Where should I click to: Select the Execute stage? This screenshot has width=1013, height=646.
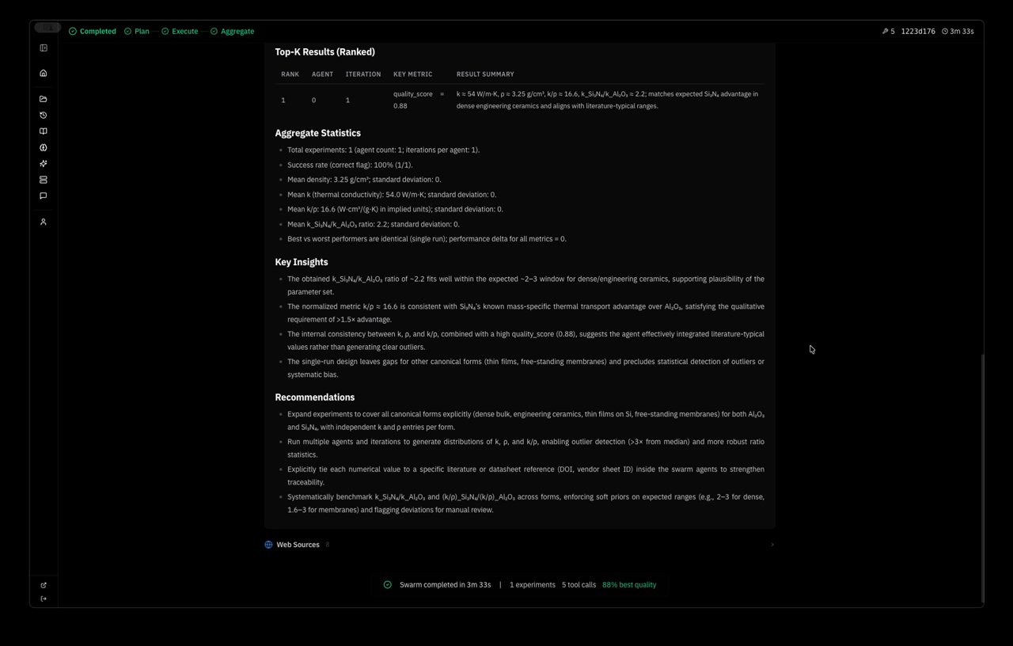coord(184,31)
